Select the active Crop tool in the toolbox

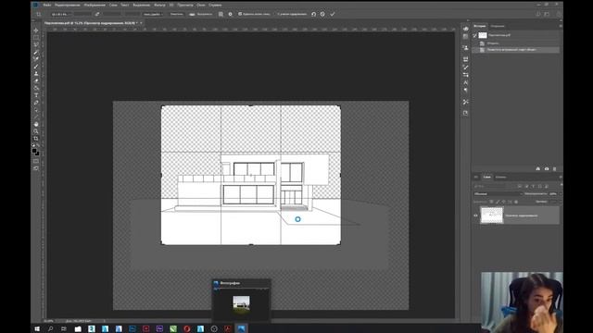[36, 138]
